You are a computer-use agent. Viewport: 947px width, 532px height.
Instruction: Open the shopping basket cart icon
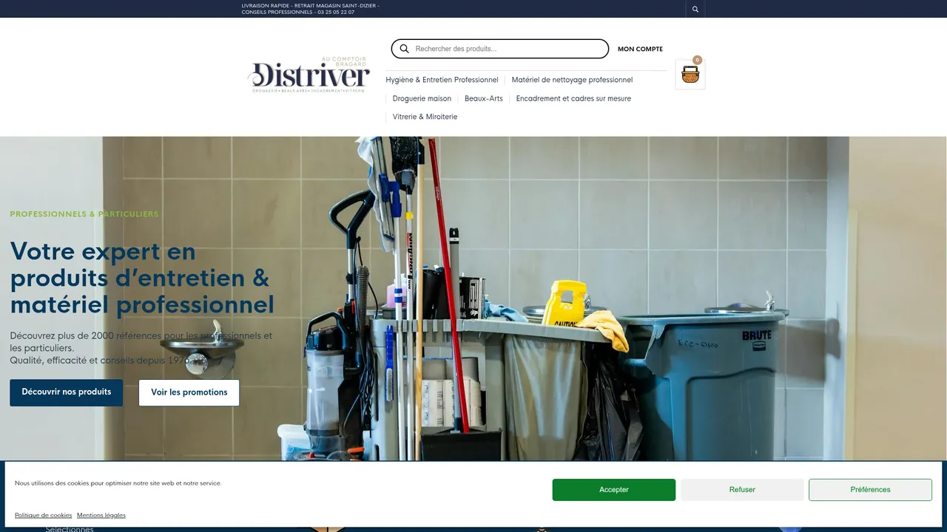coord(690,75)
